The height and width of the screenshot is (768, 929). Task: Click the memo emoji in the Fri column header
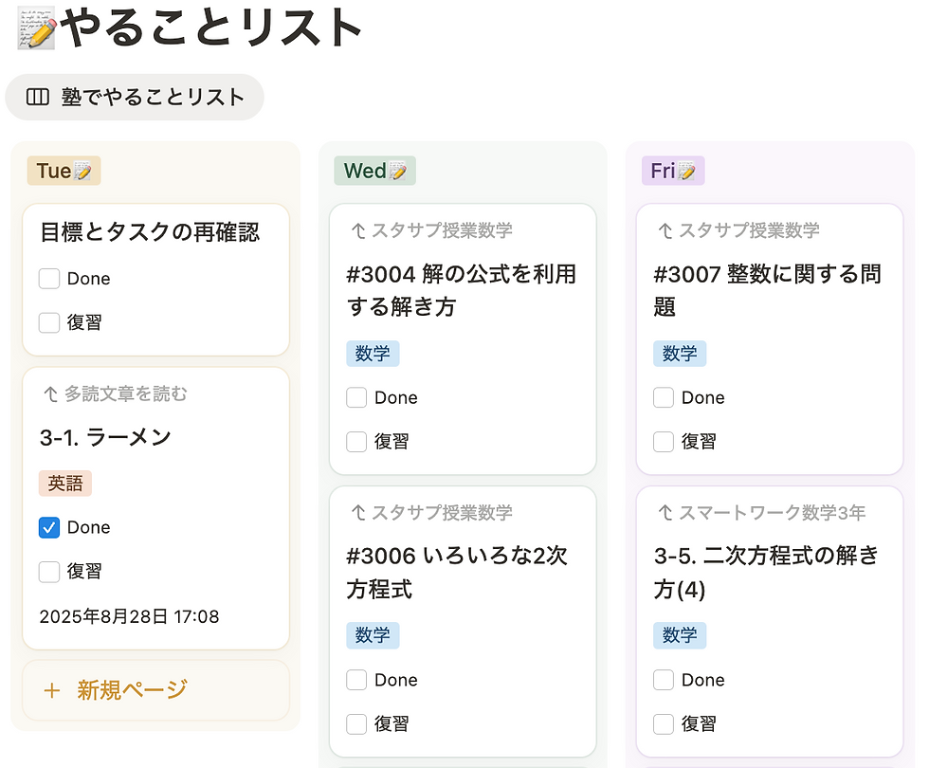coord(687,172)
